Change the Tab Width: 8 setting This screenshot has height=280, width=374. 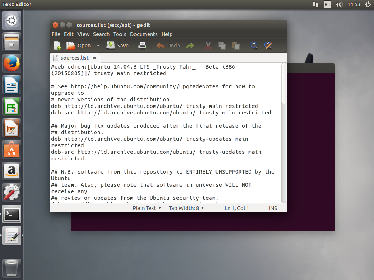pos(186,208)
